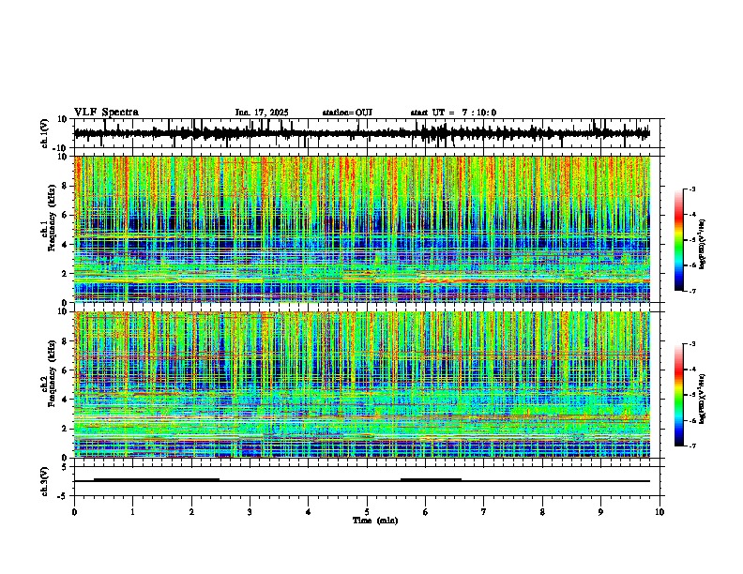This screenshot has height=574, width=743.
Task: Click time axis tick label '1'
Action: 132,512
